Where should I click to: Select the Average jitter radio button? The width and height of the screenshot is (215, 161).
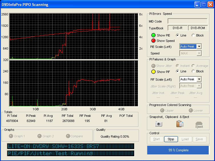tap(193, 66)
